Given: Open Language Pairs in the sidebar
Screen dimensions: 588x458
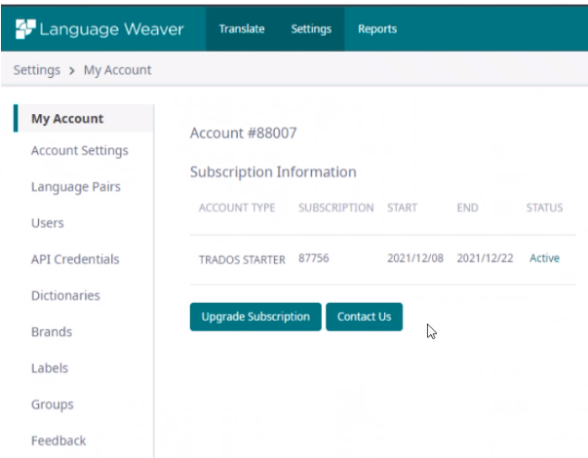Looking at the screenshot, I should pos(76,187).
